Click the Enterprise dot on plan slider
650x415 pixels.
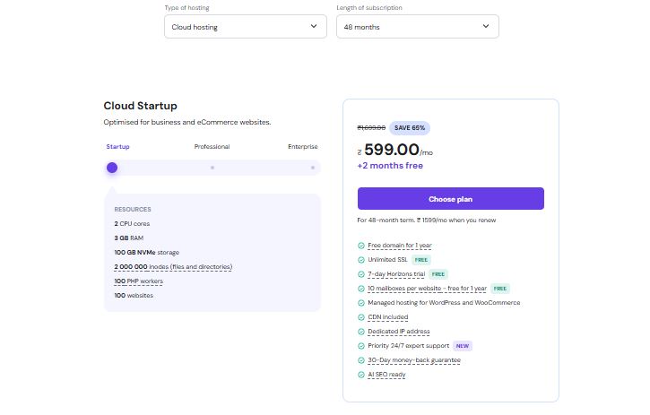click(x=312, y=168)
